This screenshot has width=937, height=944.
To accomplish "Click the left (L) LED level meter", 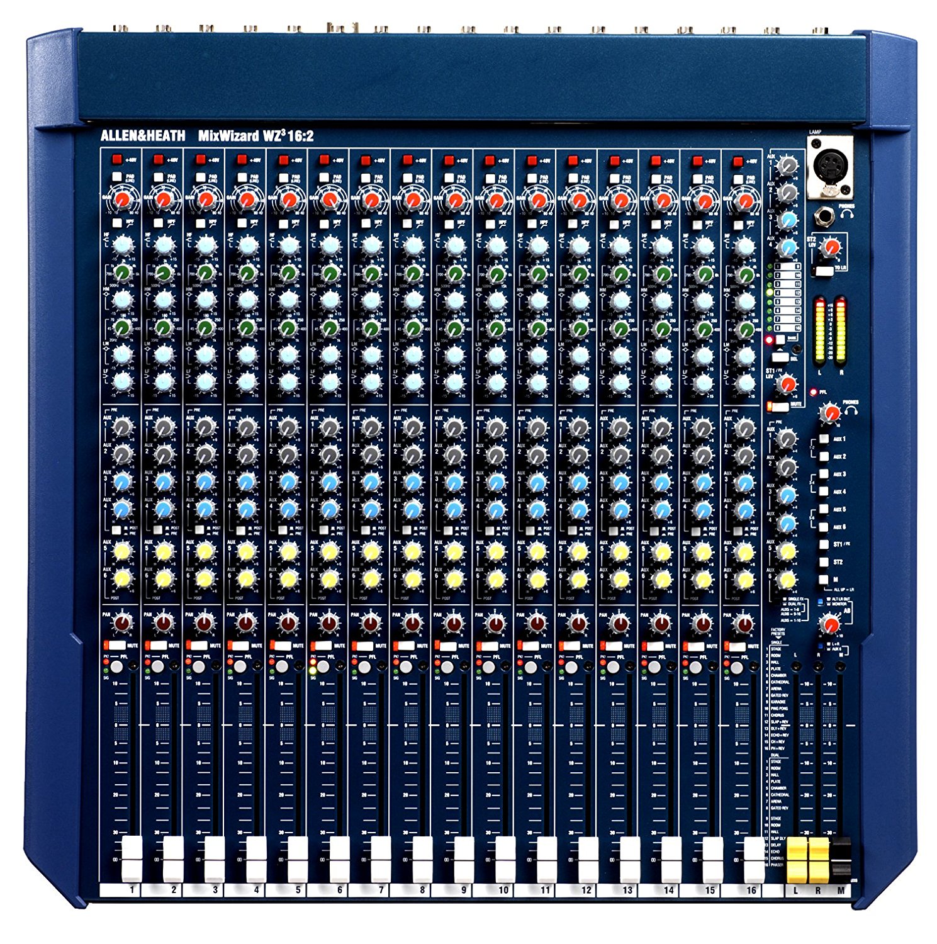I will pos(820,330).
